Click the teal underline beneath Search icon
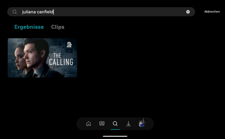 tap(115, 129)
